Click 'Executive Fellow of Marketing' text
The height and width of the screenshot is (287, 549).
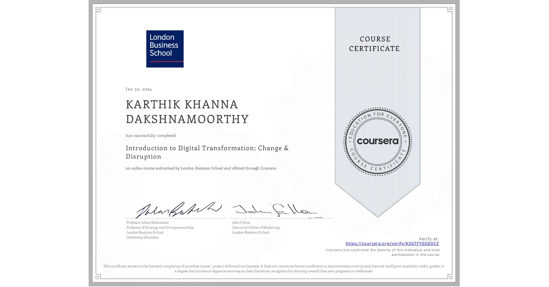click(256, 228)
